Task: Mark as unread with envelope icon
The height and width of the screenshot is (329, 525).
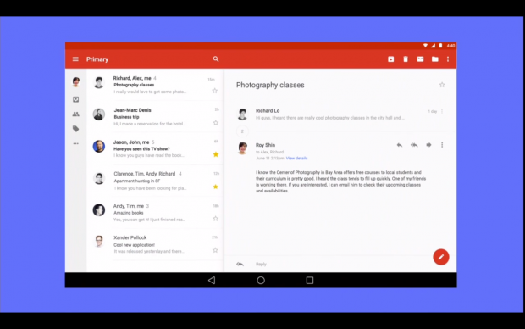Action: point(420,59)
